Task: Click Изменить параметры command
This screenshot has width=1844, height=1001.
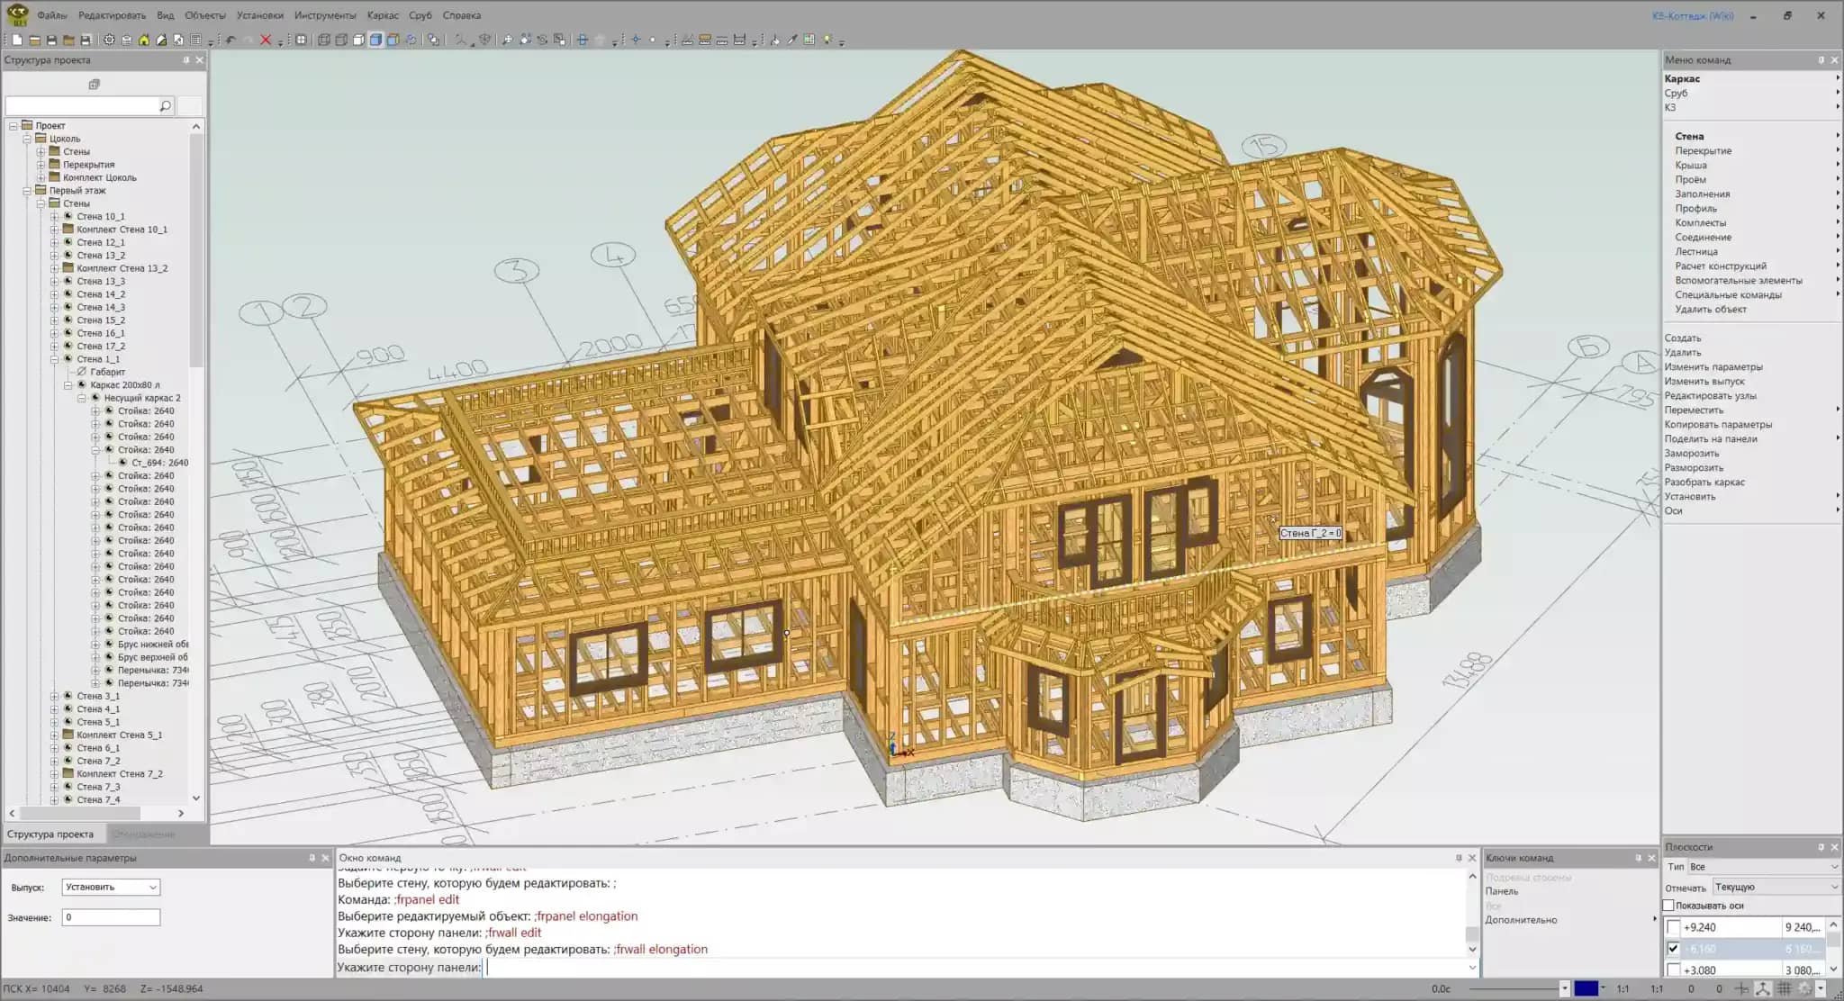Action: pyautogui.click(x=1713, y=366)
